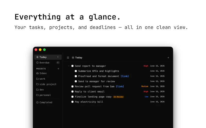Click folder icon next to dev project
This screenshot has width=206, height=128.
pos(37,90)
